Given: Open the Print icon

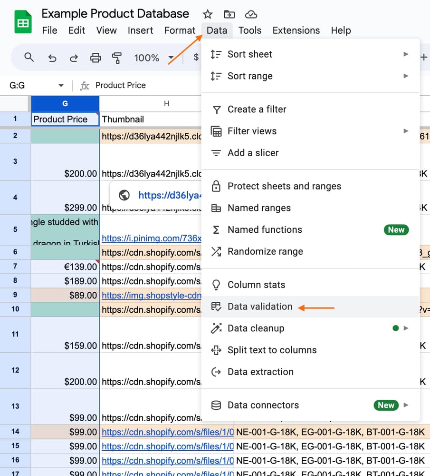Looking at the screenshot, I should [x=96, y=57].
